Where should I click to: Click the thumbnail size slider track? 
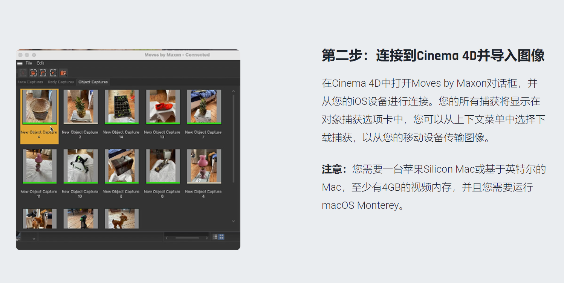[x=187, y=238]
